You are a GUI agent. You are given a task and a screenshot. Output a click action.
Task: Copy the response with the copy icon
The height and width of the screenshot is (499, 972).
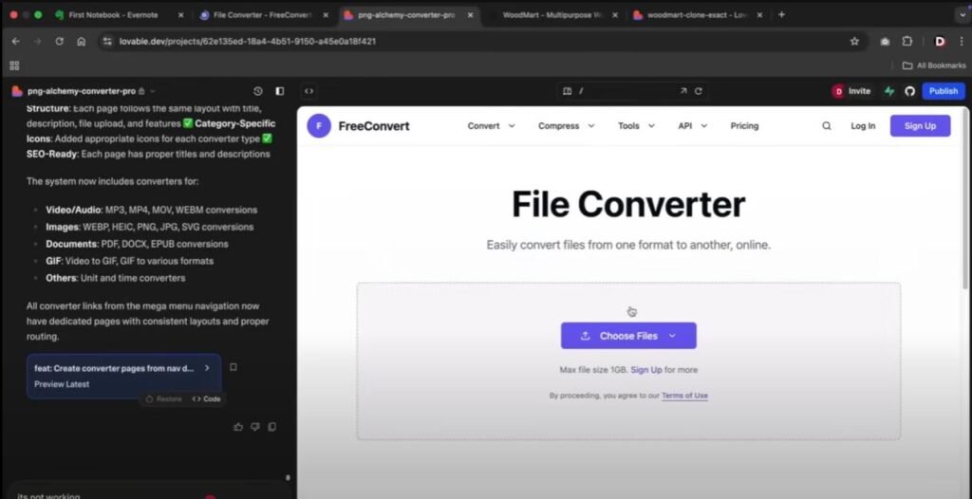click(271, 427)
